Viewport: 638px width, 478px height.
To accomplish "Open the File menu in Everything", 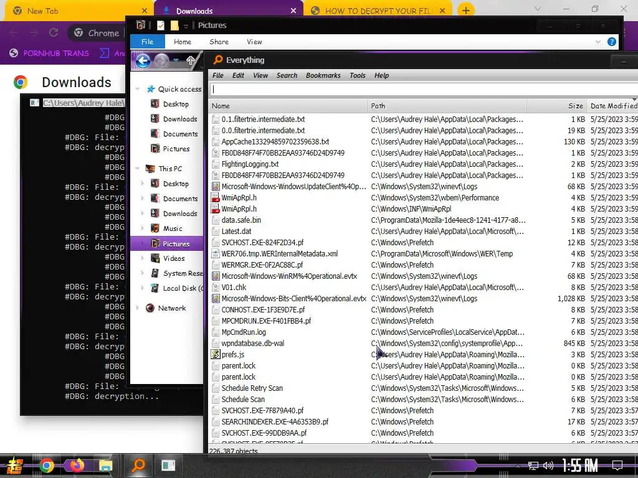I will 217,75.
